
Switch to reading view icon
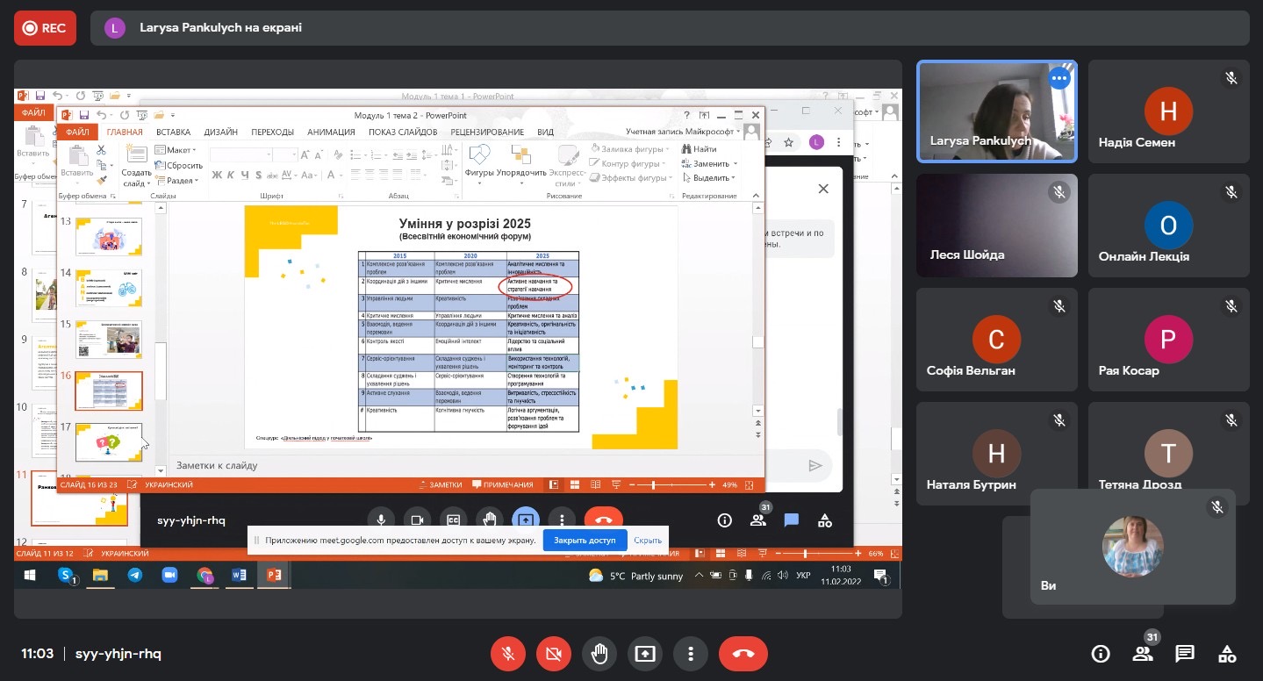tap(595, 484)
